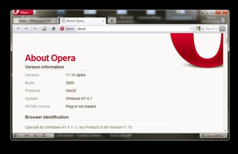The image size is (238, 154).
Task: Toggle the side panel button in status bar
Action: tap(16, 136)
